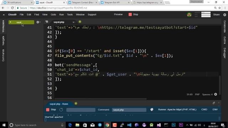The width and height of the screenshot is (228, 128).
Task: Click the editor horizontal scrollbar
Action: tap(100, 99)
